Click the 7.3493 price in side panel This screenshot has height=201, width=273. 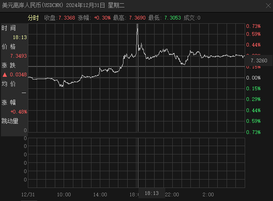19,56
